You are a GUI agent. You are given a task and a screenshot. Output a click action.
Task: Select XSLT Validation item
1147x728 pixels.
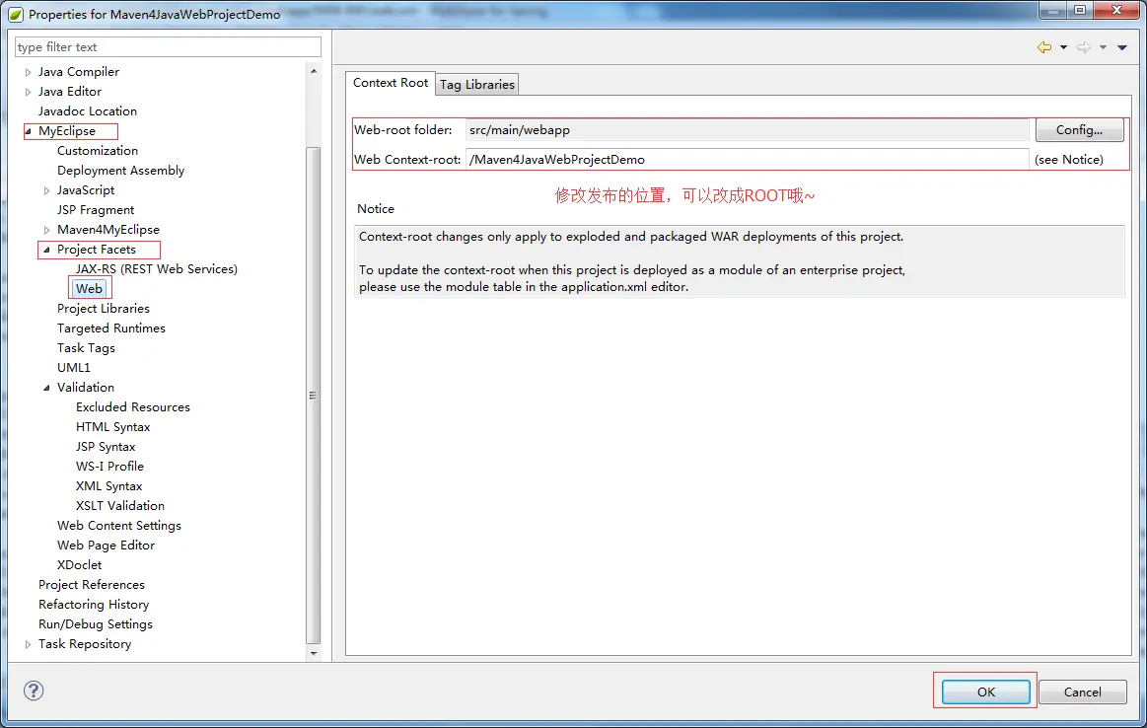[x=120, y=506]
